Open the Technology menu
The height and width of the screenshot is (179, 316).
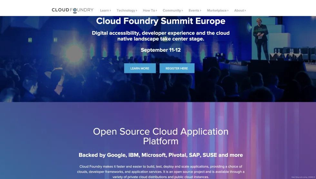click(x=127, y=11)
